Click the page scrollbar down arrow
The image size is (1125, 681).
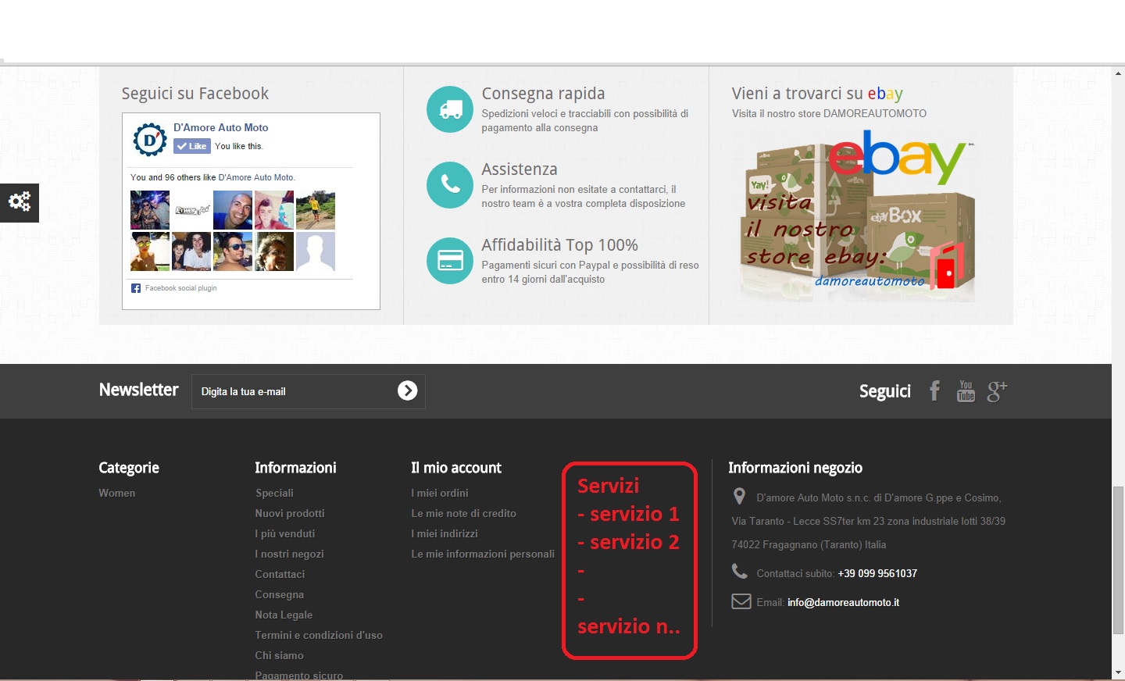pos(1119,672)
